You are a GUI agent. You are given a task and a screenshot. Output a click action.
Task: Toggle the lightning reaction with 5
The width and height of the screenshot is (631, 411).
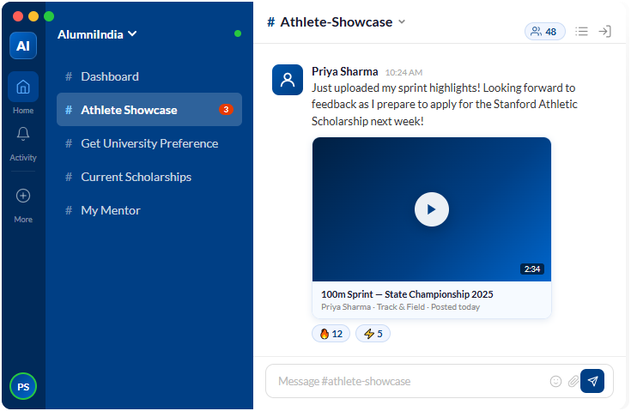click(x=373, y=334)
